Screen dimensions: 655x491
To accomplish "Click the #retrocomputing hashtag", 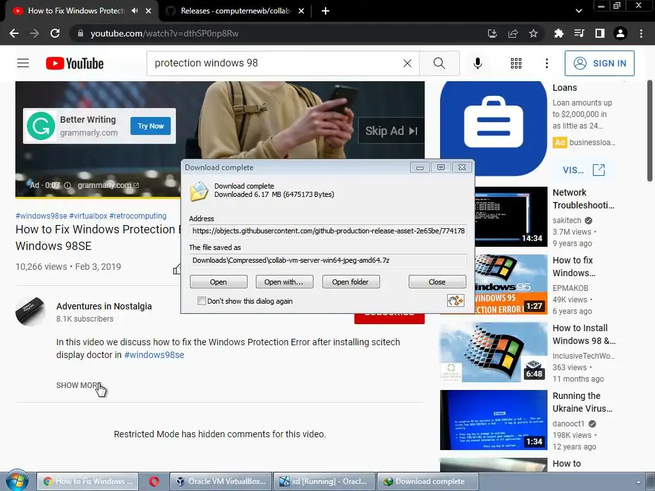I will click(x=138, y=216).
